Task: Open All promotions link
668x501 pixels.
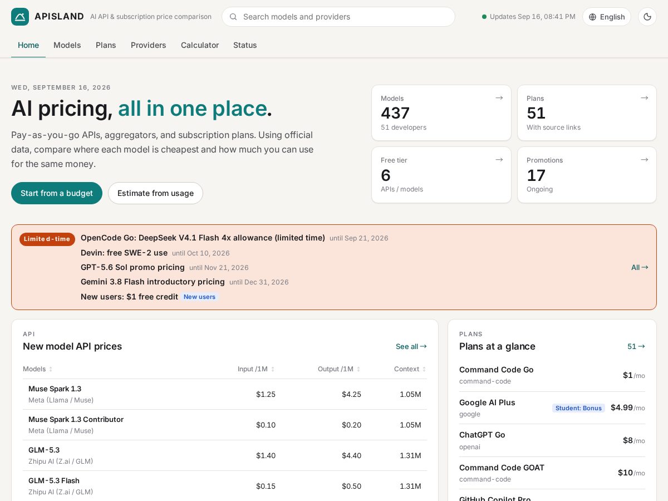Action: coord(640,267)
